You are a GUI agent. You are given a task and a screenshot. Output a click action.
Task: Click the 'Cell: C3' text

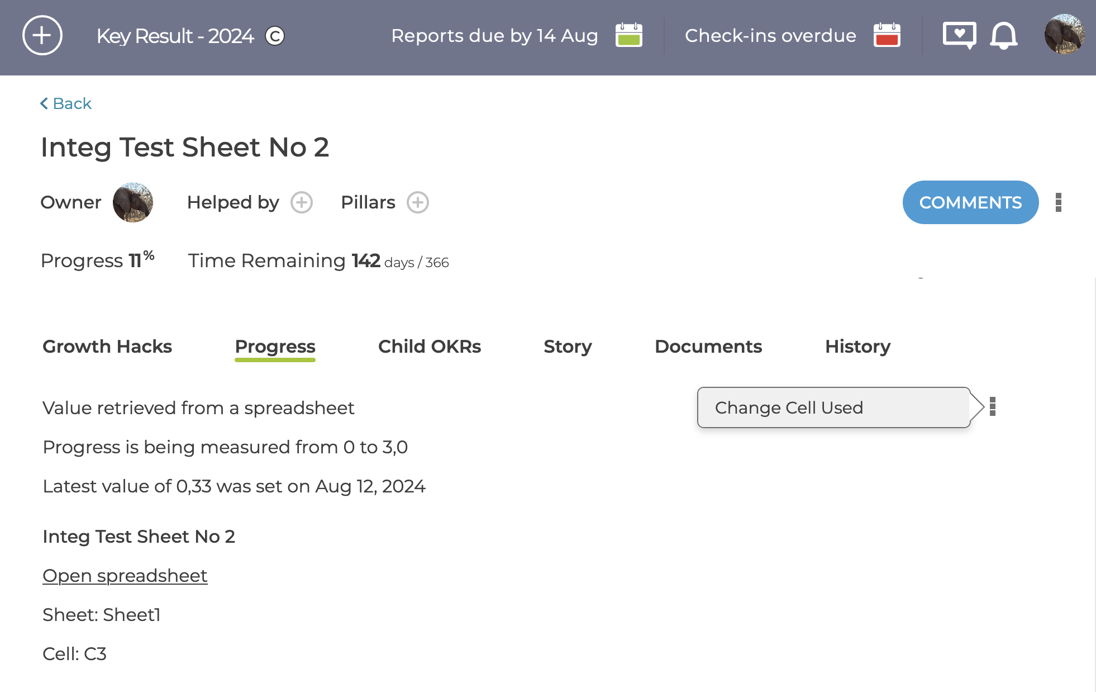(74, 654)
